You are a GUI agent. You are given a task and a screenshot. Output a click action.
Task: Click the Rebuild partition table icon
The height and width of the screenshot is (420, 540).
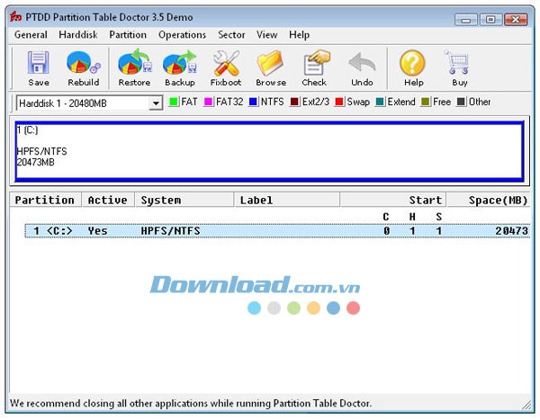tap(84, 68)
